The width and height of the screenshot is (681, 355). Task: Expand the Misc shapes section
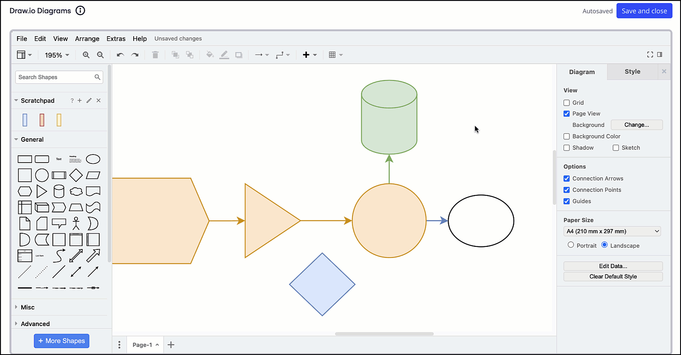pos(28,307)
